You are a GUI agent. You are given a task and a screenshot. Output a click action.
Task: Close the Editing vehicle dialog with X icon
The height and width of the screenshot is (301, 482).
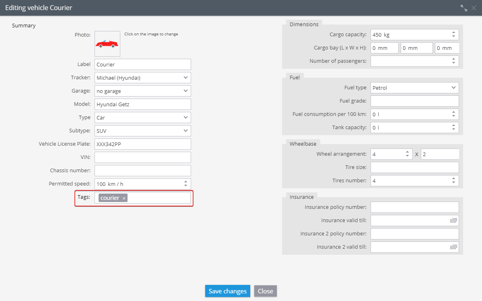coord(474,8)
